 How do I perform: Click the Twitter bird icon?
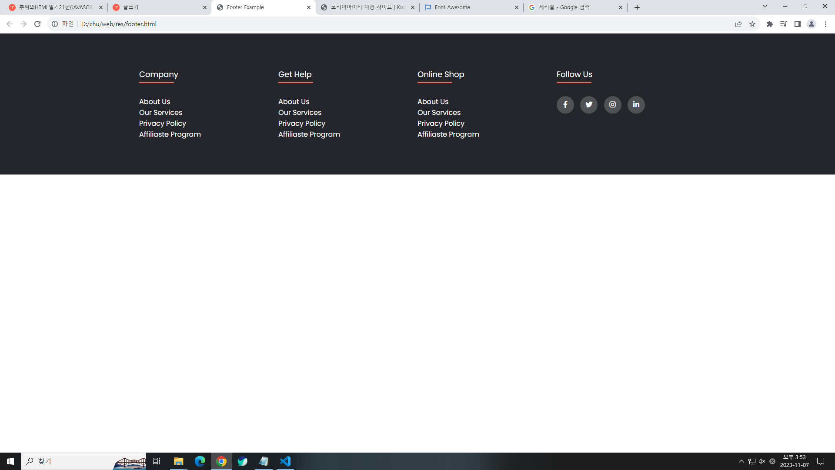pyautogui.click(x=589, y=104)
